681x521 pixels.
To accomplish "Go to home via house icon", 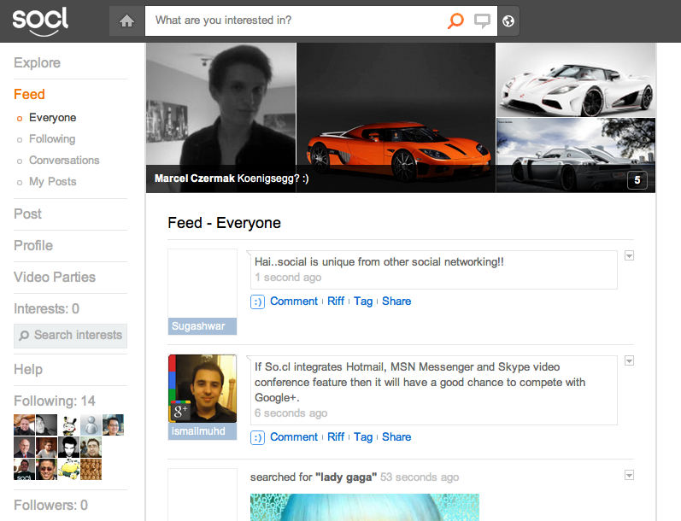I will pyautogui.click(x=127, y=21).
